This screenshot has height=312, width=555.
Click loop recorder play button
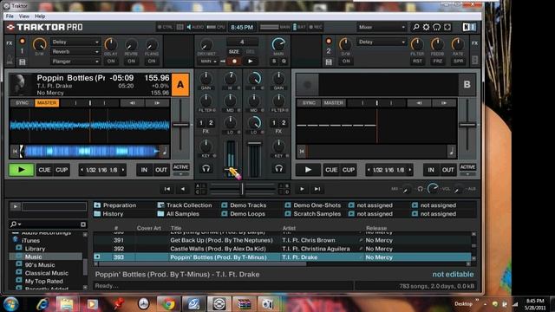coord(251,62)
